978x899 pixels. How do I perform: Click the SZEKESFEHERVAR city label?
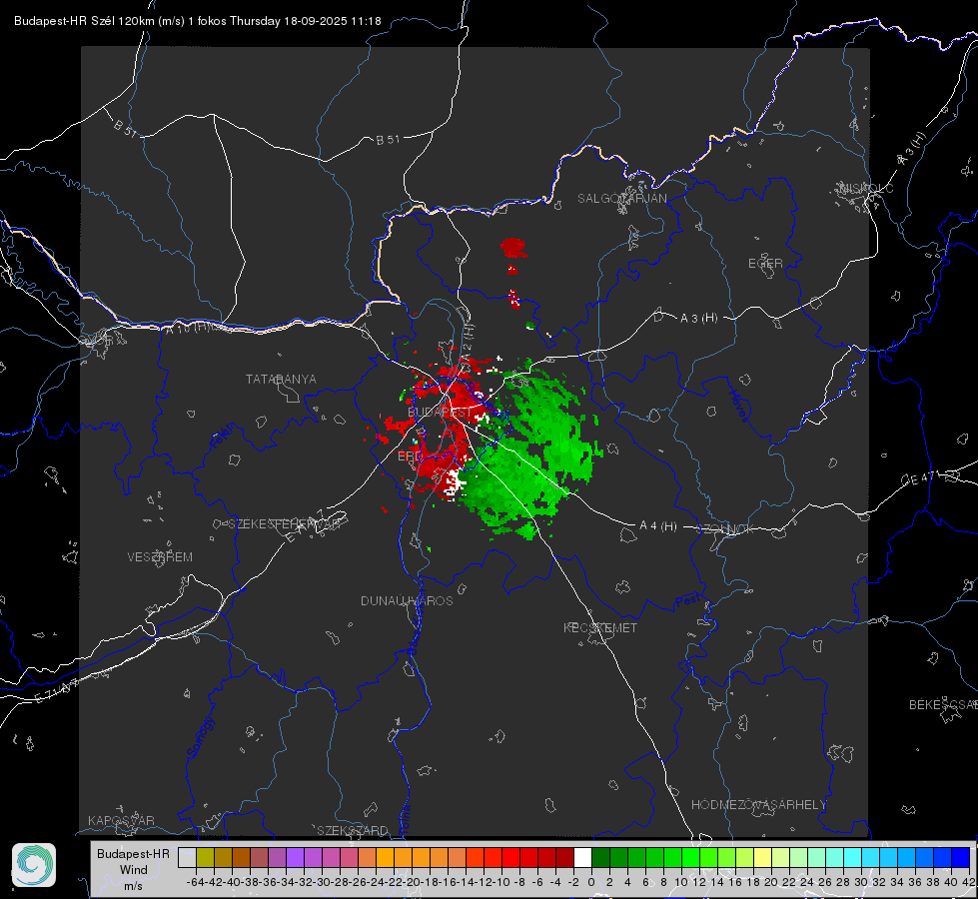tap(284, 524)
